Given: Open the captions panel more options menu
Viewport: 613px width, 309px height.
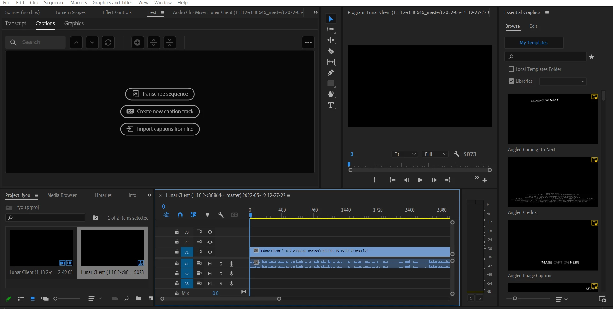Looking at the screenshot, I should point(308,42).
